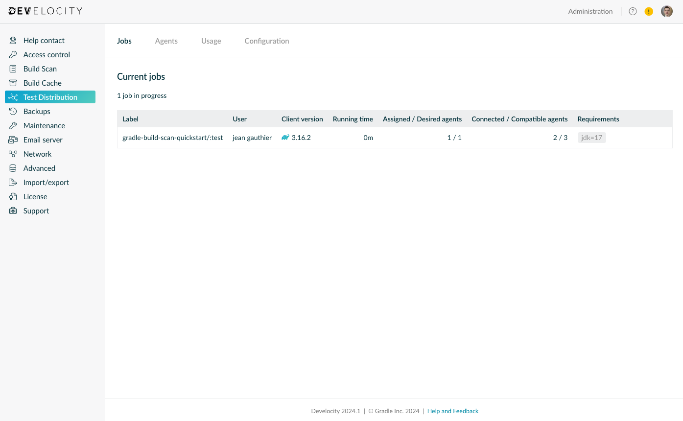
Task: Open the user avatar menu
Action: (x=667, y=11)
